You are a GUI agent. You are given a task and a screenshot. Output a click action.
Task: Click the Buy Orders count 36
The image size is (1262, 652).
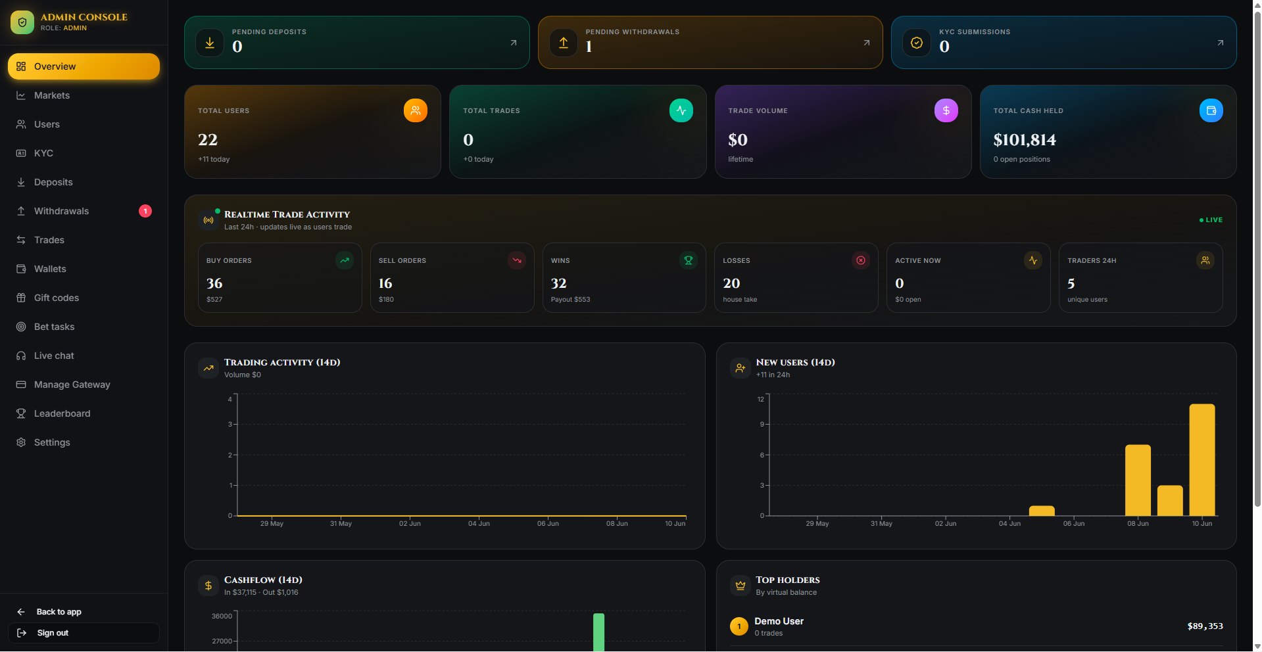(x=214, y=283)
